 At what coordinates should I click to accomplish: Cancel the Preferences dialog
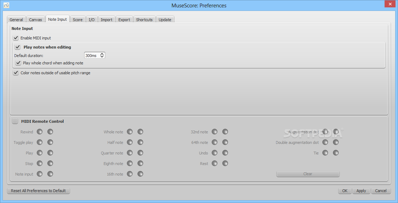click(x=381, y=191)
